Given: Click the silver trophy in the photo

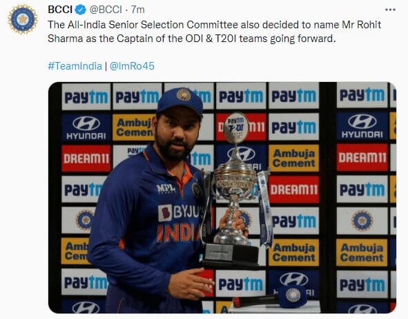Looking at the screenshot, I should pyautogui.click(x=233, y=189).
